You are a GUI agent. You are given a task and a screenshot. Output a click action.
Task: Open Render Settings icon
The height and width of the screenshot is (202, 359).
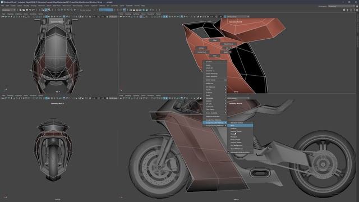140,10
